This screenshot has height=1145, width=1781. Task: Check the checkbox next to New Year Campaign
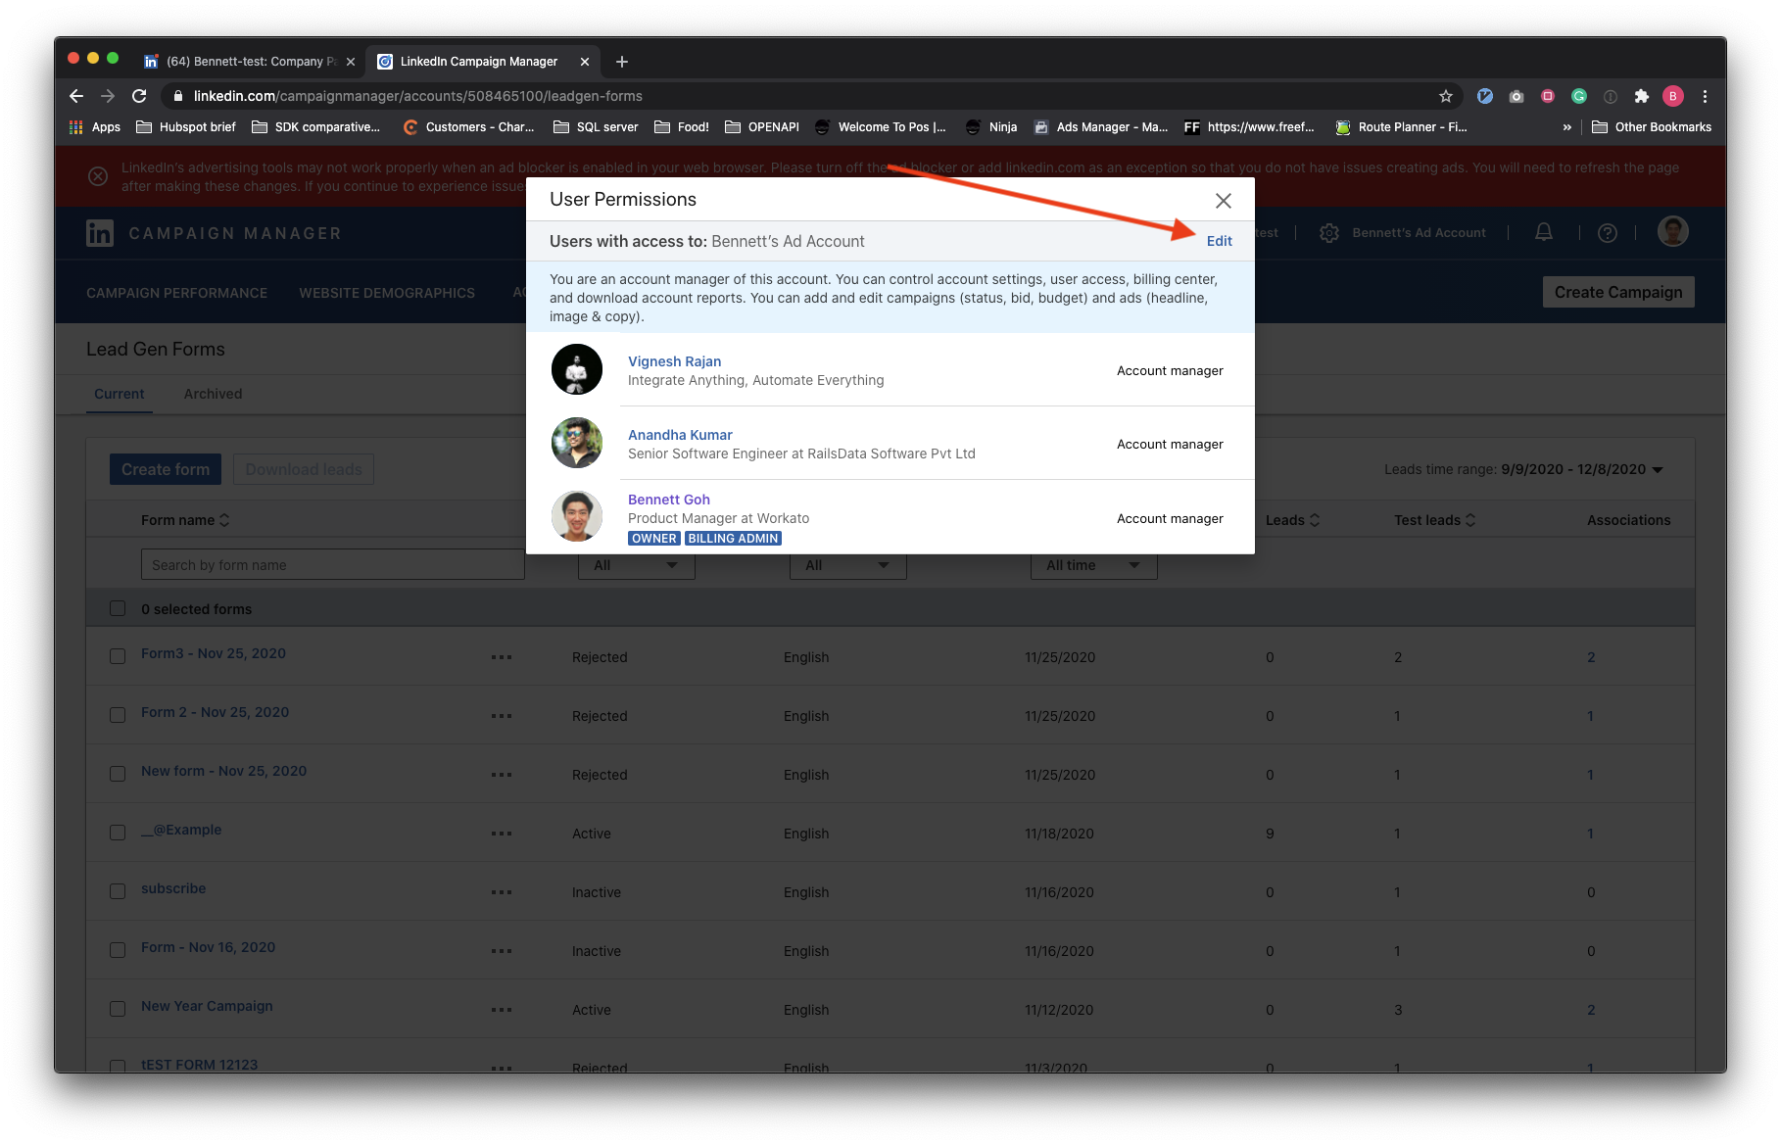point(118,1009)
